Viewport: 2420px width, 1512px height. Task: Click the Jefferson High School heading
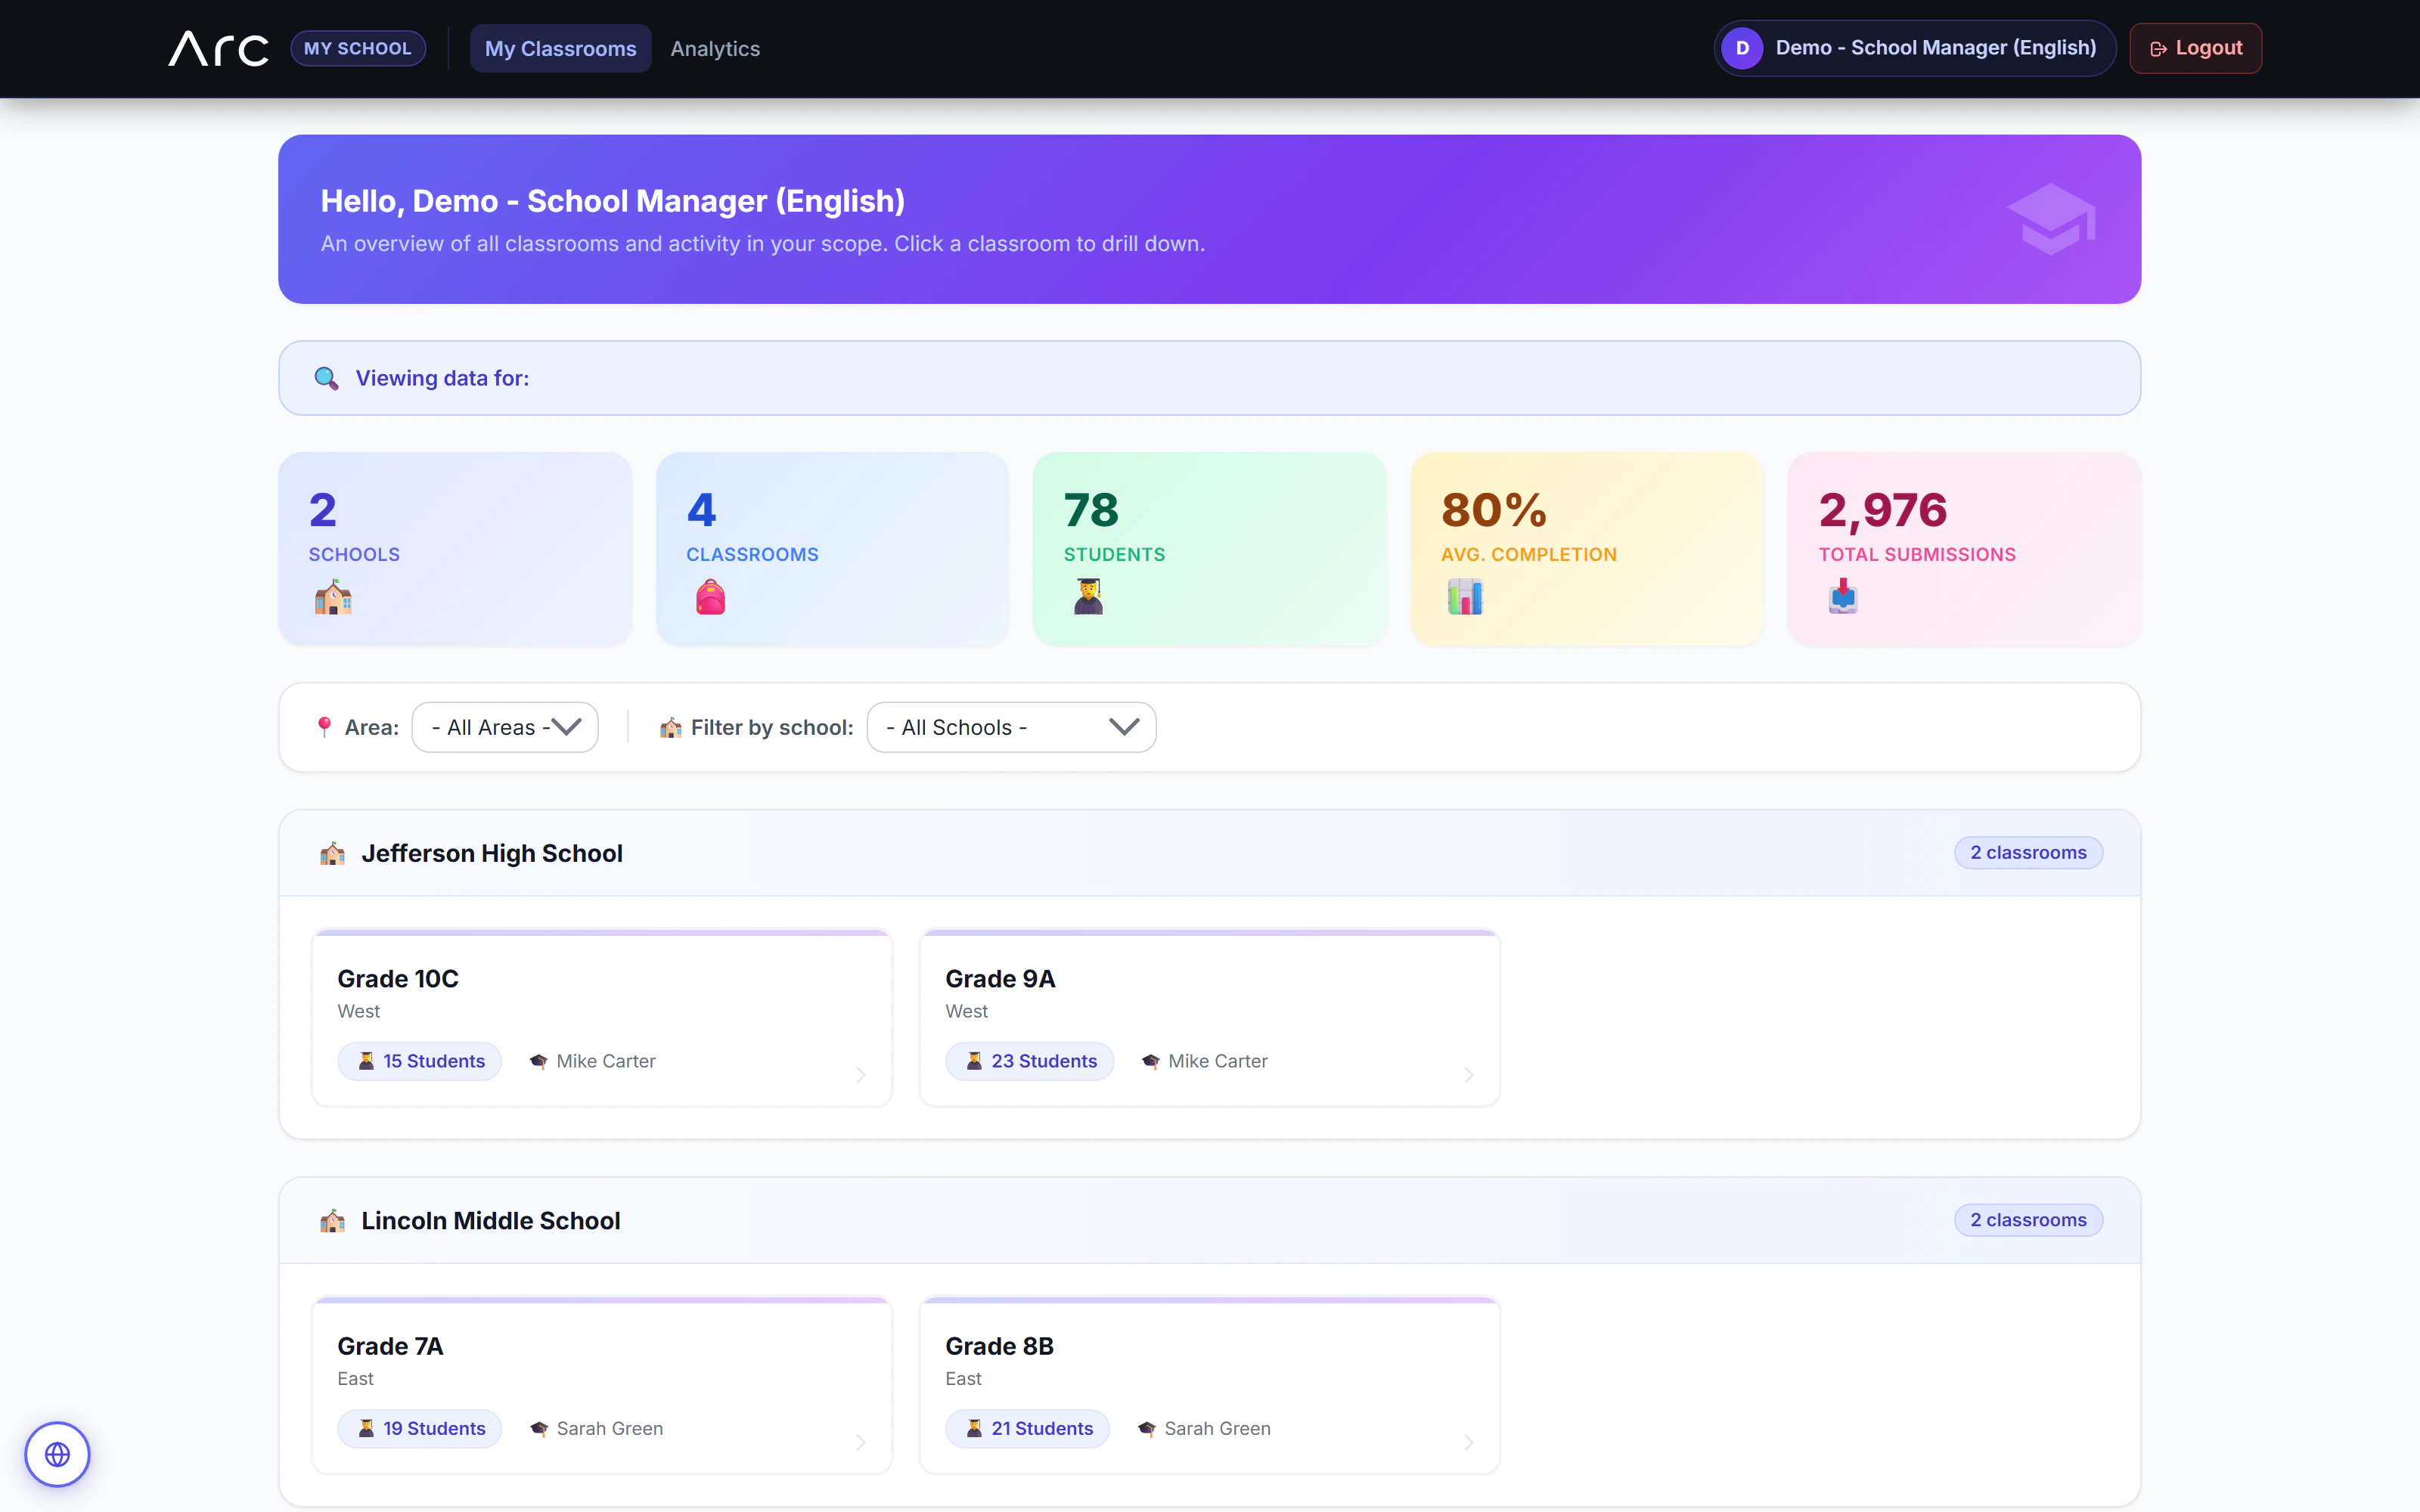point(492,853)
